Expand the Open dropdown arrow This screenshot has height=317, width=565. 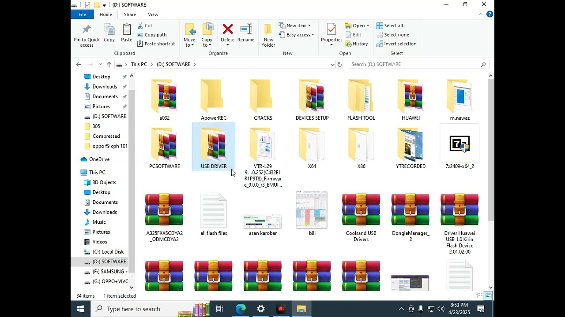point(368,26)
